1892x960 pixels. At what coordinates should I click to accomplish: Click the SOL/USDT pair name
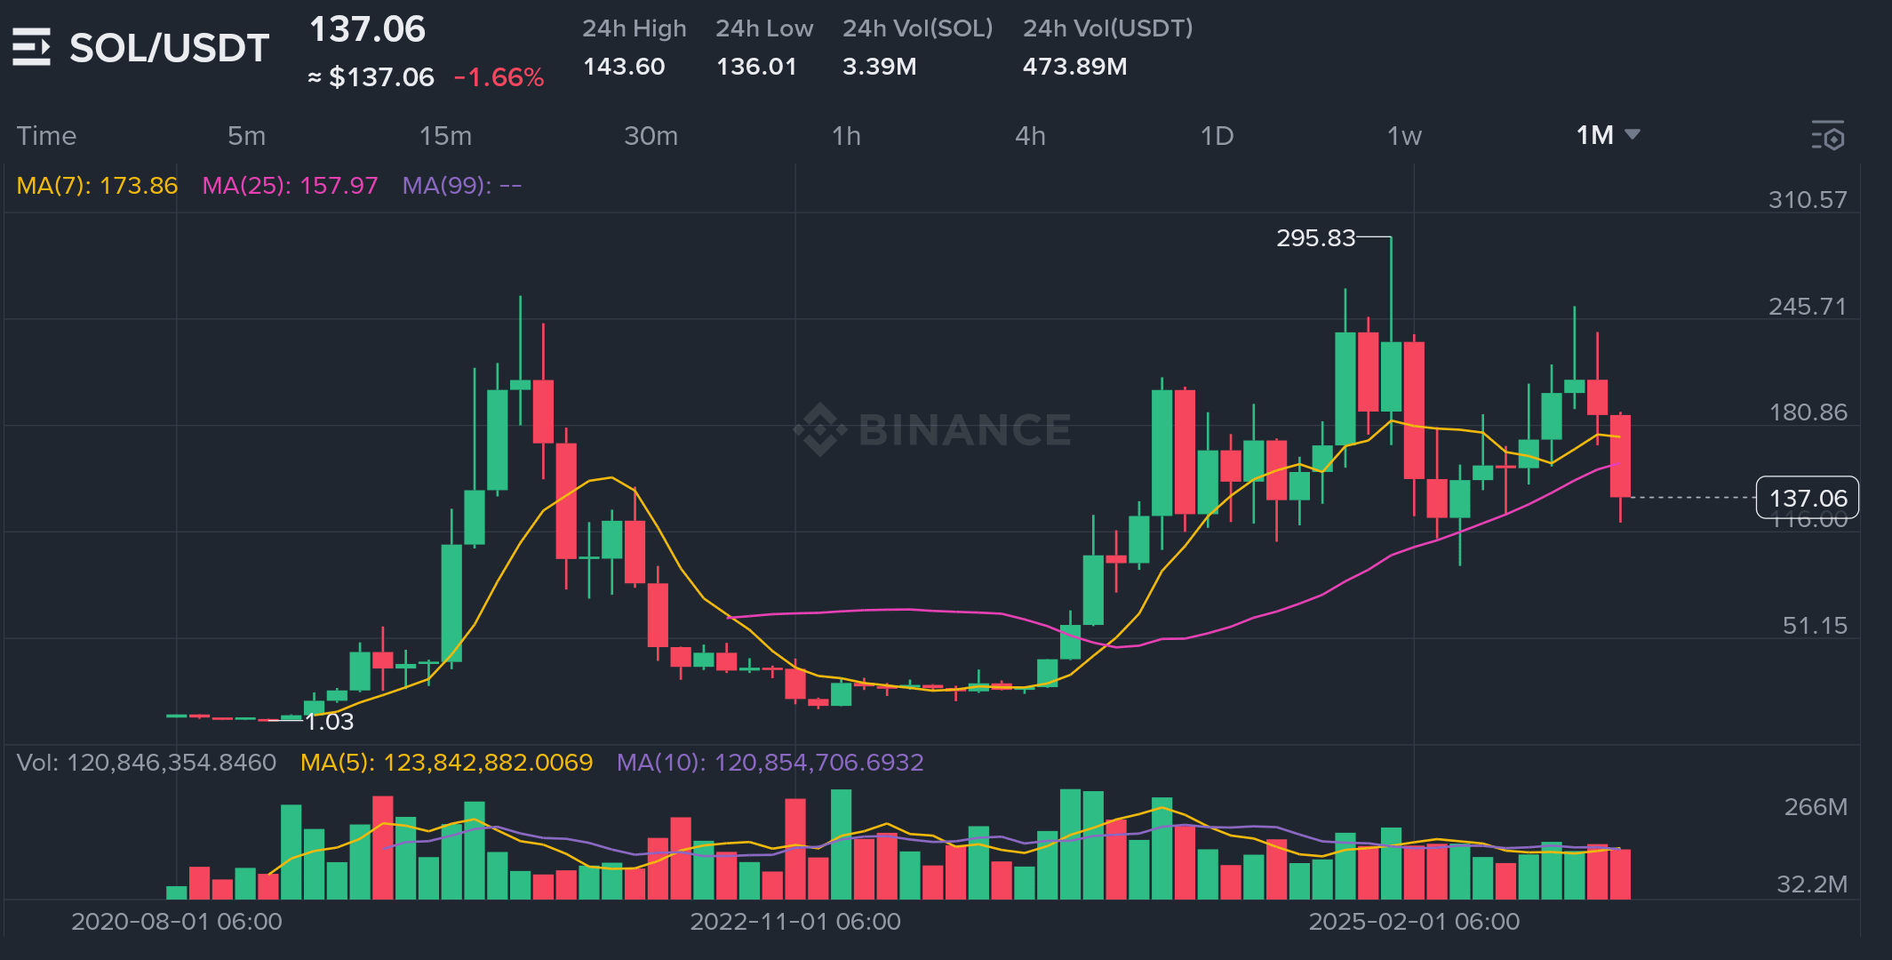click(169, 48)
